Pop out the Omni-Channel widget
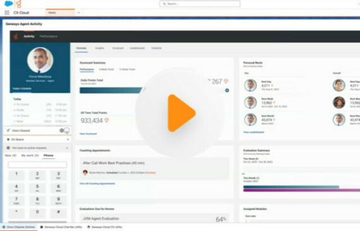The height and width of the screenshot is (231, 360). 66,130
